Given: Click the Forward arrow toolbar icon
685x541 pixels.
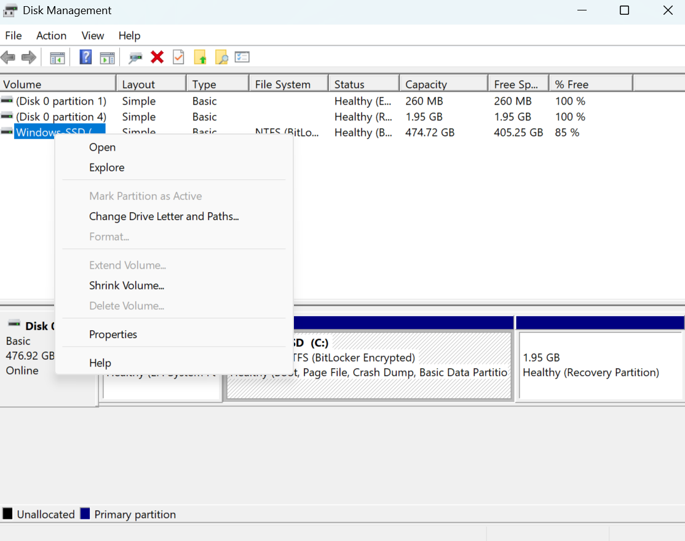Looking at the screenshot, I should click(28, 58).
